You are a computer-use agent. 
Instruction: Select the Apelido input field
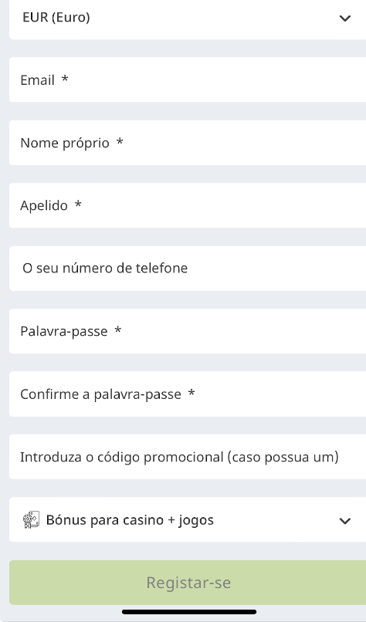[x=188, y=205]
